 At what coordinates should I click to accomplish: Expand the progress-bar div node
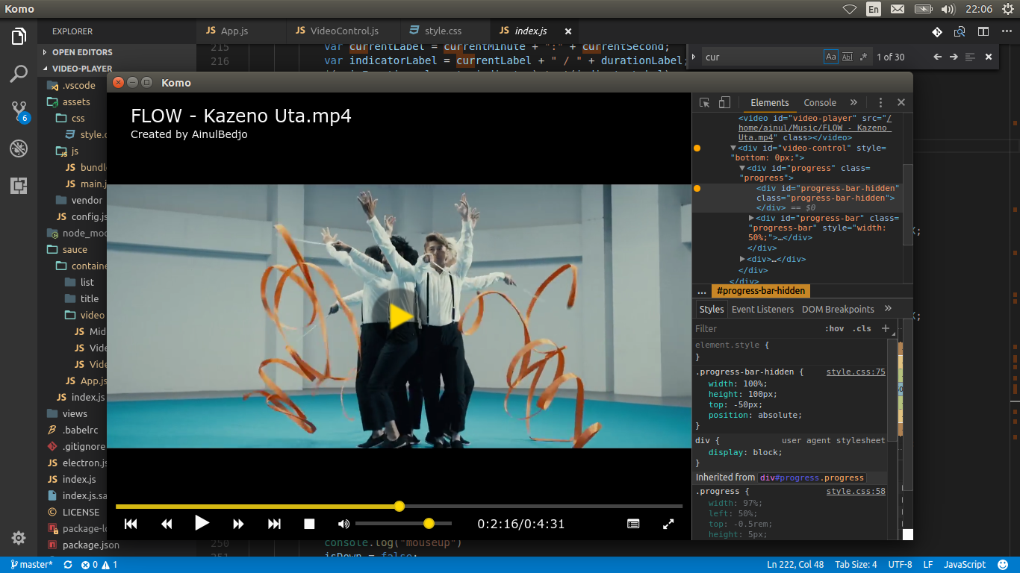click(x=751, y=218)
